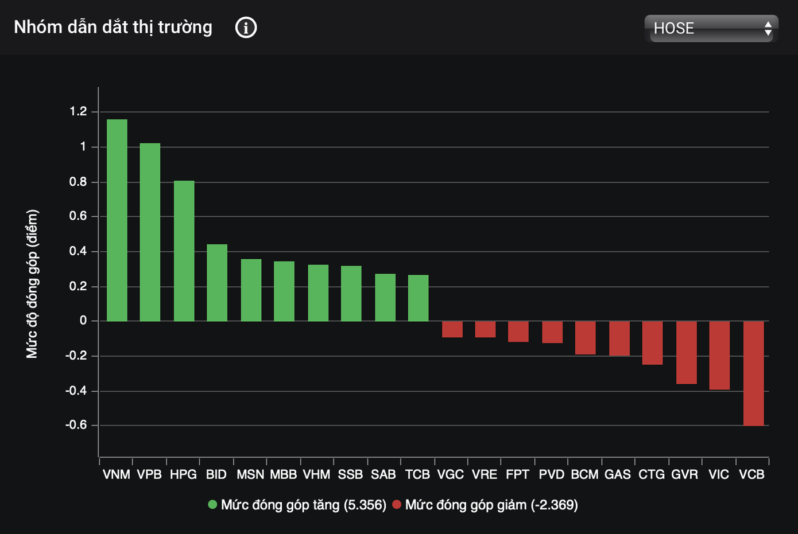Toggle the red 'Mức đóng góp giảm' legend
This screenshot has width=798, height=534.
pos(491,505)
